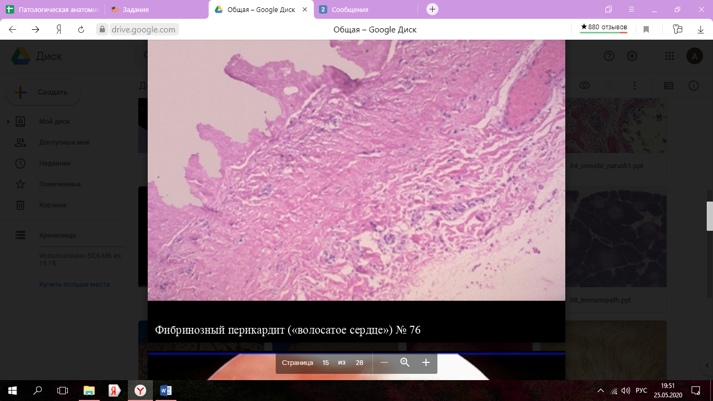
Task: Open Windows taskbar search
Action: pos(38,390)
